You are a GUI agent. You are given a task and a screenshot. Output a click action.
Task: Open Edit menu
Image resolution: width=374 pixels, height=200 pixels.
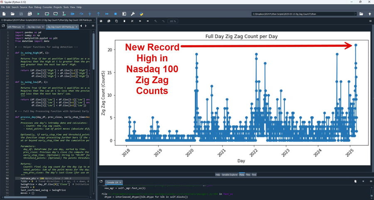[x=8, y=7]
